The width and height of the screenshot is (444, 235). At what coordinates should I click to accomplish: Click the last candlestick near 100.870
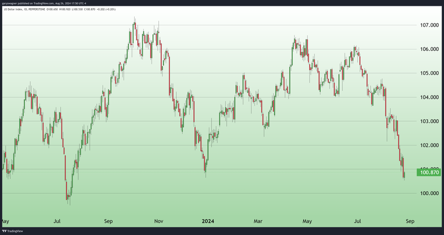coord(404,172)
